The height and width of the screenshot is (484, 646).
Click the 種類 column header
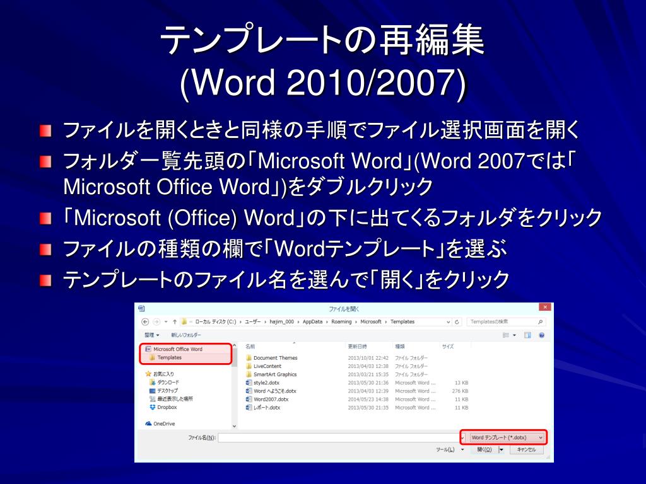399,347
